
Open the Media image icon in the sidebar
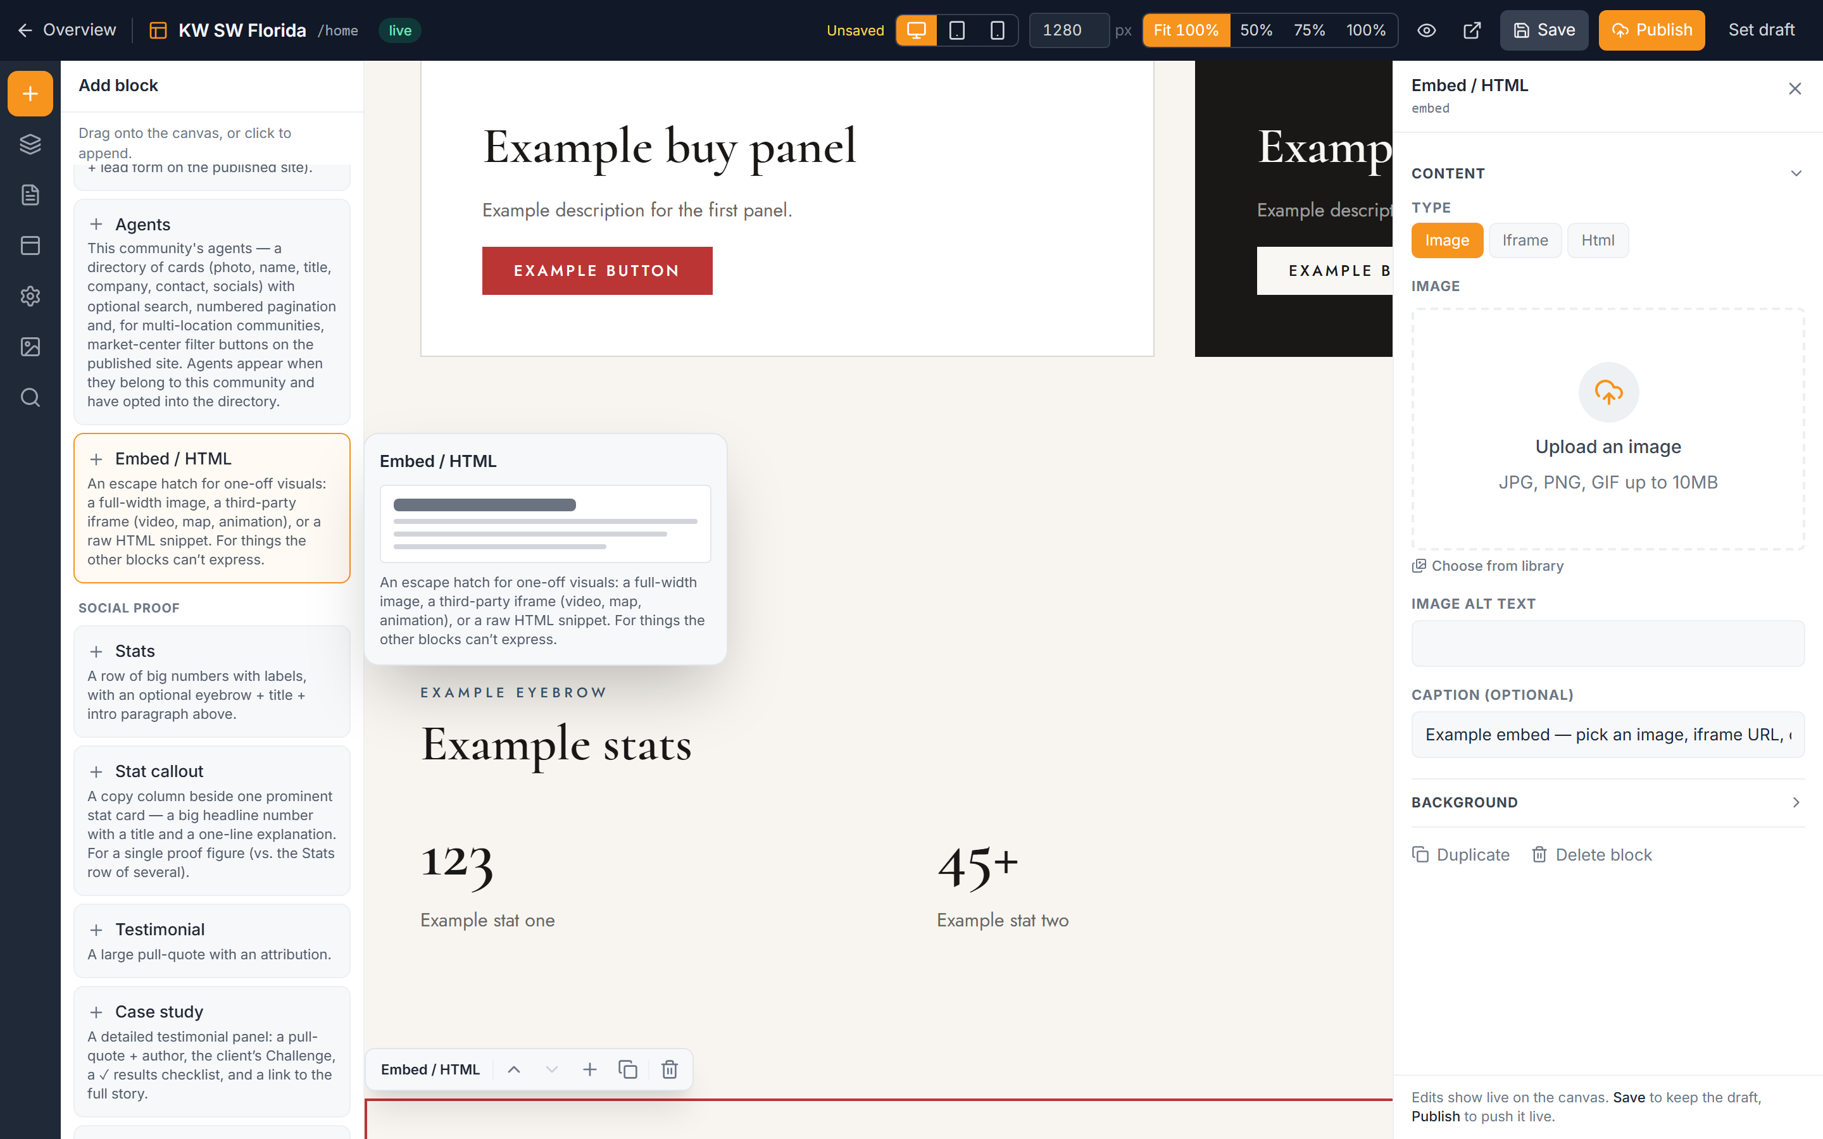30,347
